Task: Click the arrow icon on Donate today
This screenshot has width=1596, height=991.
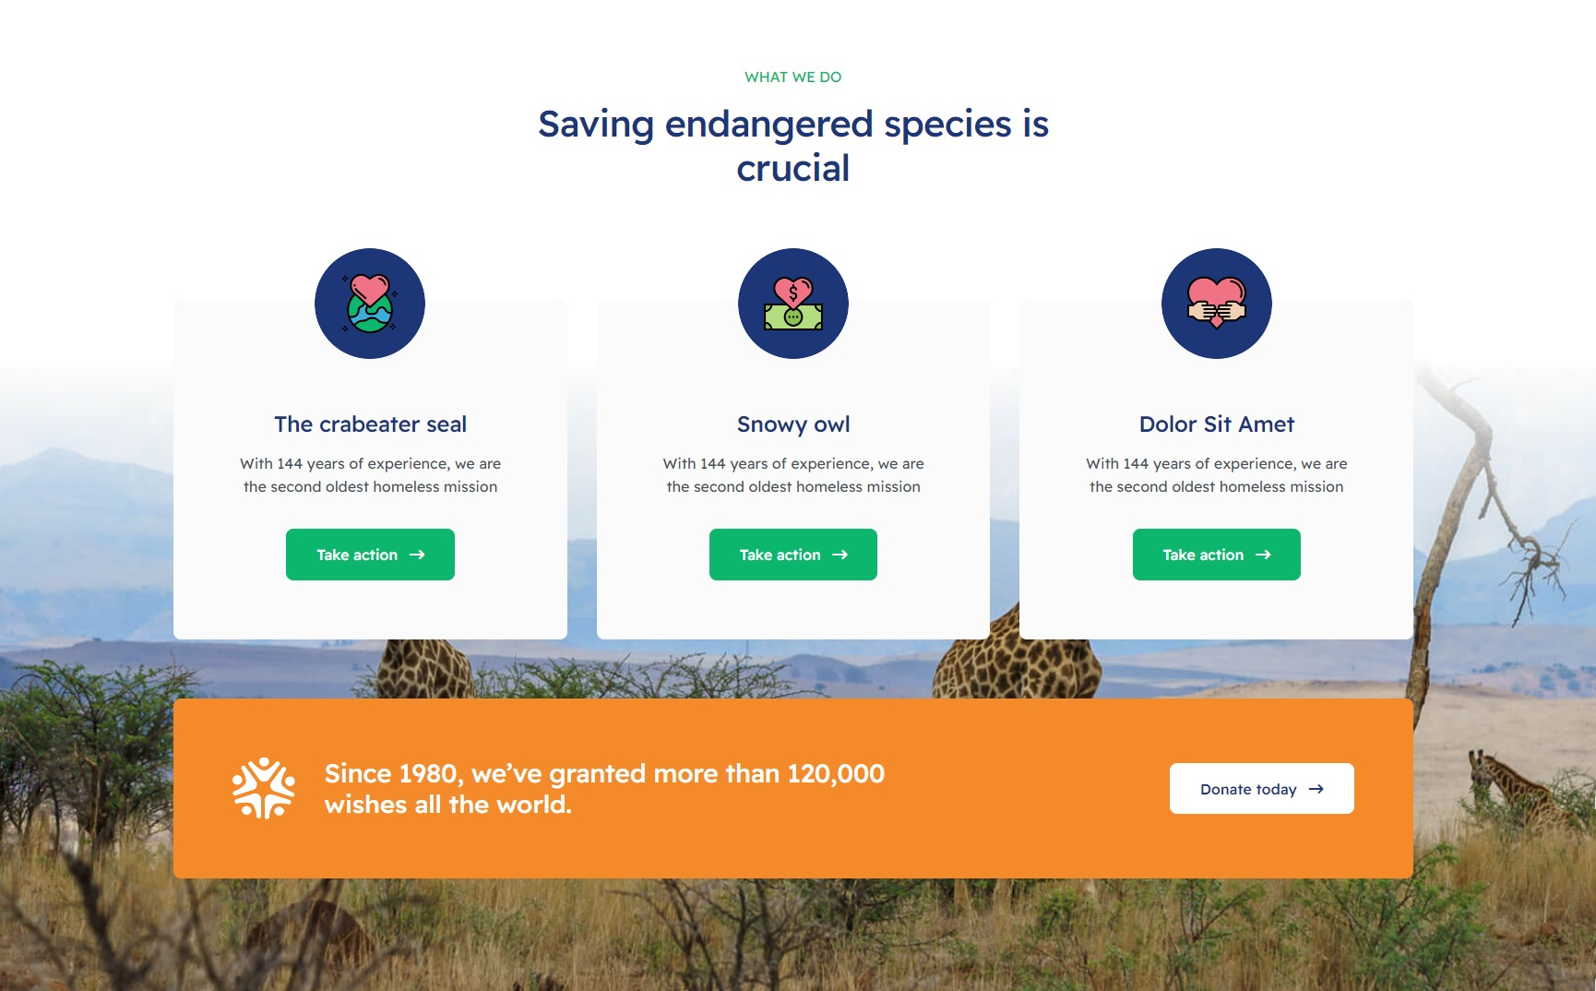Action: click(1316, 789)
